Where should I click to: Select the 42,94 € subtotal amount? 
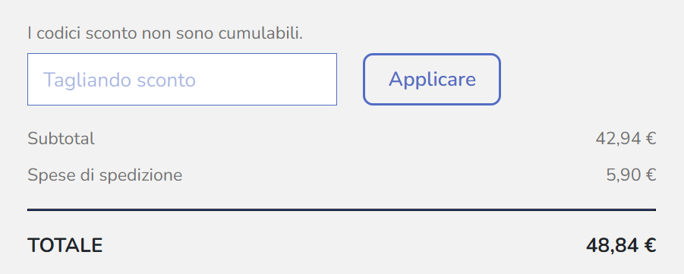click(626, 139)
